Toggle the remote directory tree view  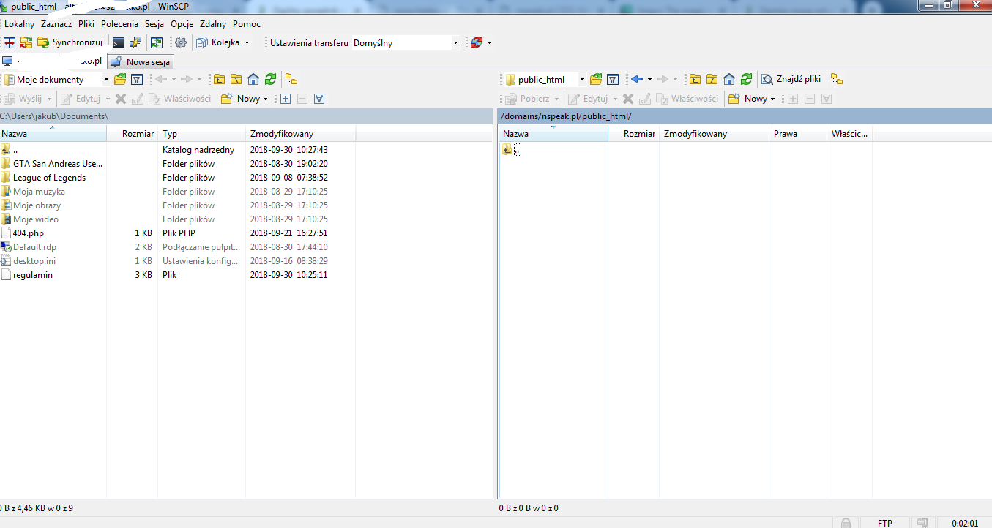(x=837, y=79)
